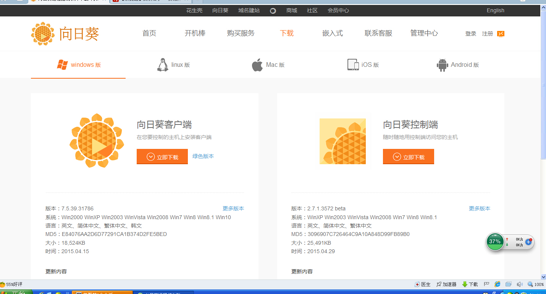The image size is (546, 294).
Task: Click the text 时间：2015.04.29
Action: coord(313,251)
